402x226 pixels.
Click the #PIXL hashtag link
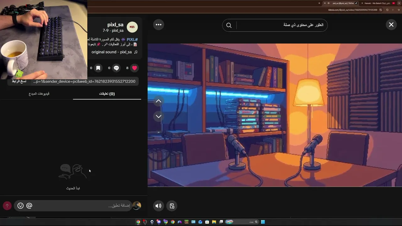pos(132,40)
